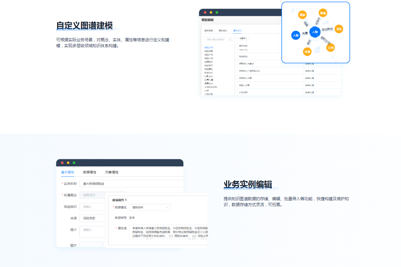The width and height of the screenshot is (401, 267).
Task: Select 保险公司 in the concept list
Action: (208, 48)
